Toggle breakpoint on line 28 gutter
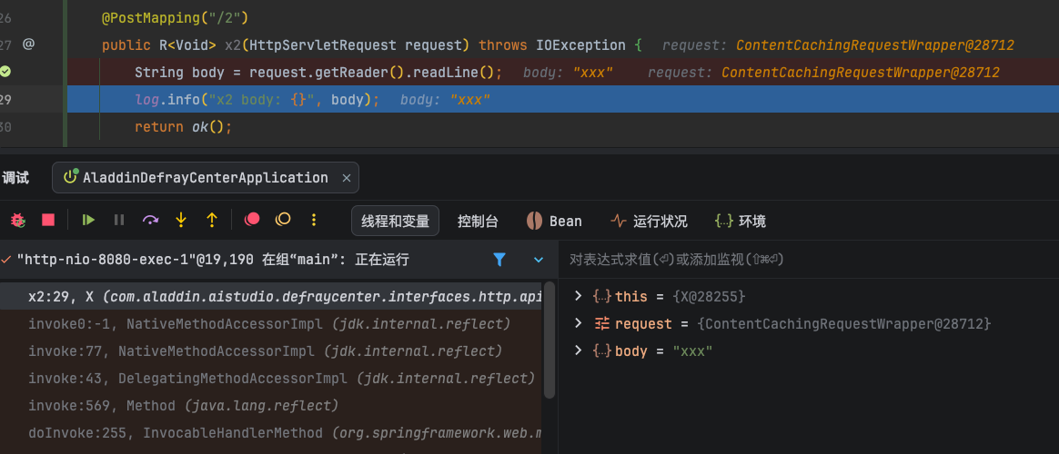Screen dimensions: 1059x454 click(x=5, y=72)
